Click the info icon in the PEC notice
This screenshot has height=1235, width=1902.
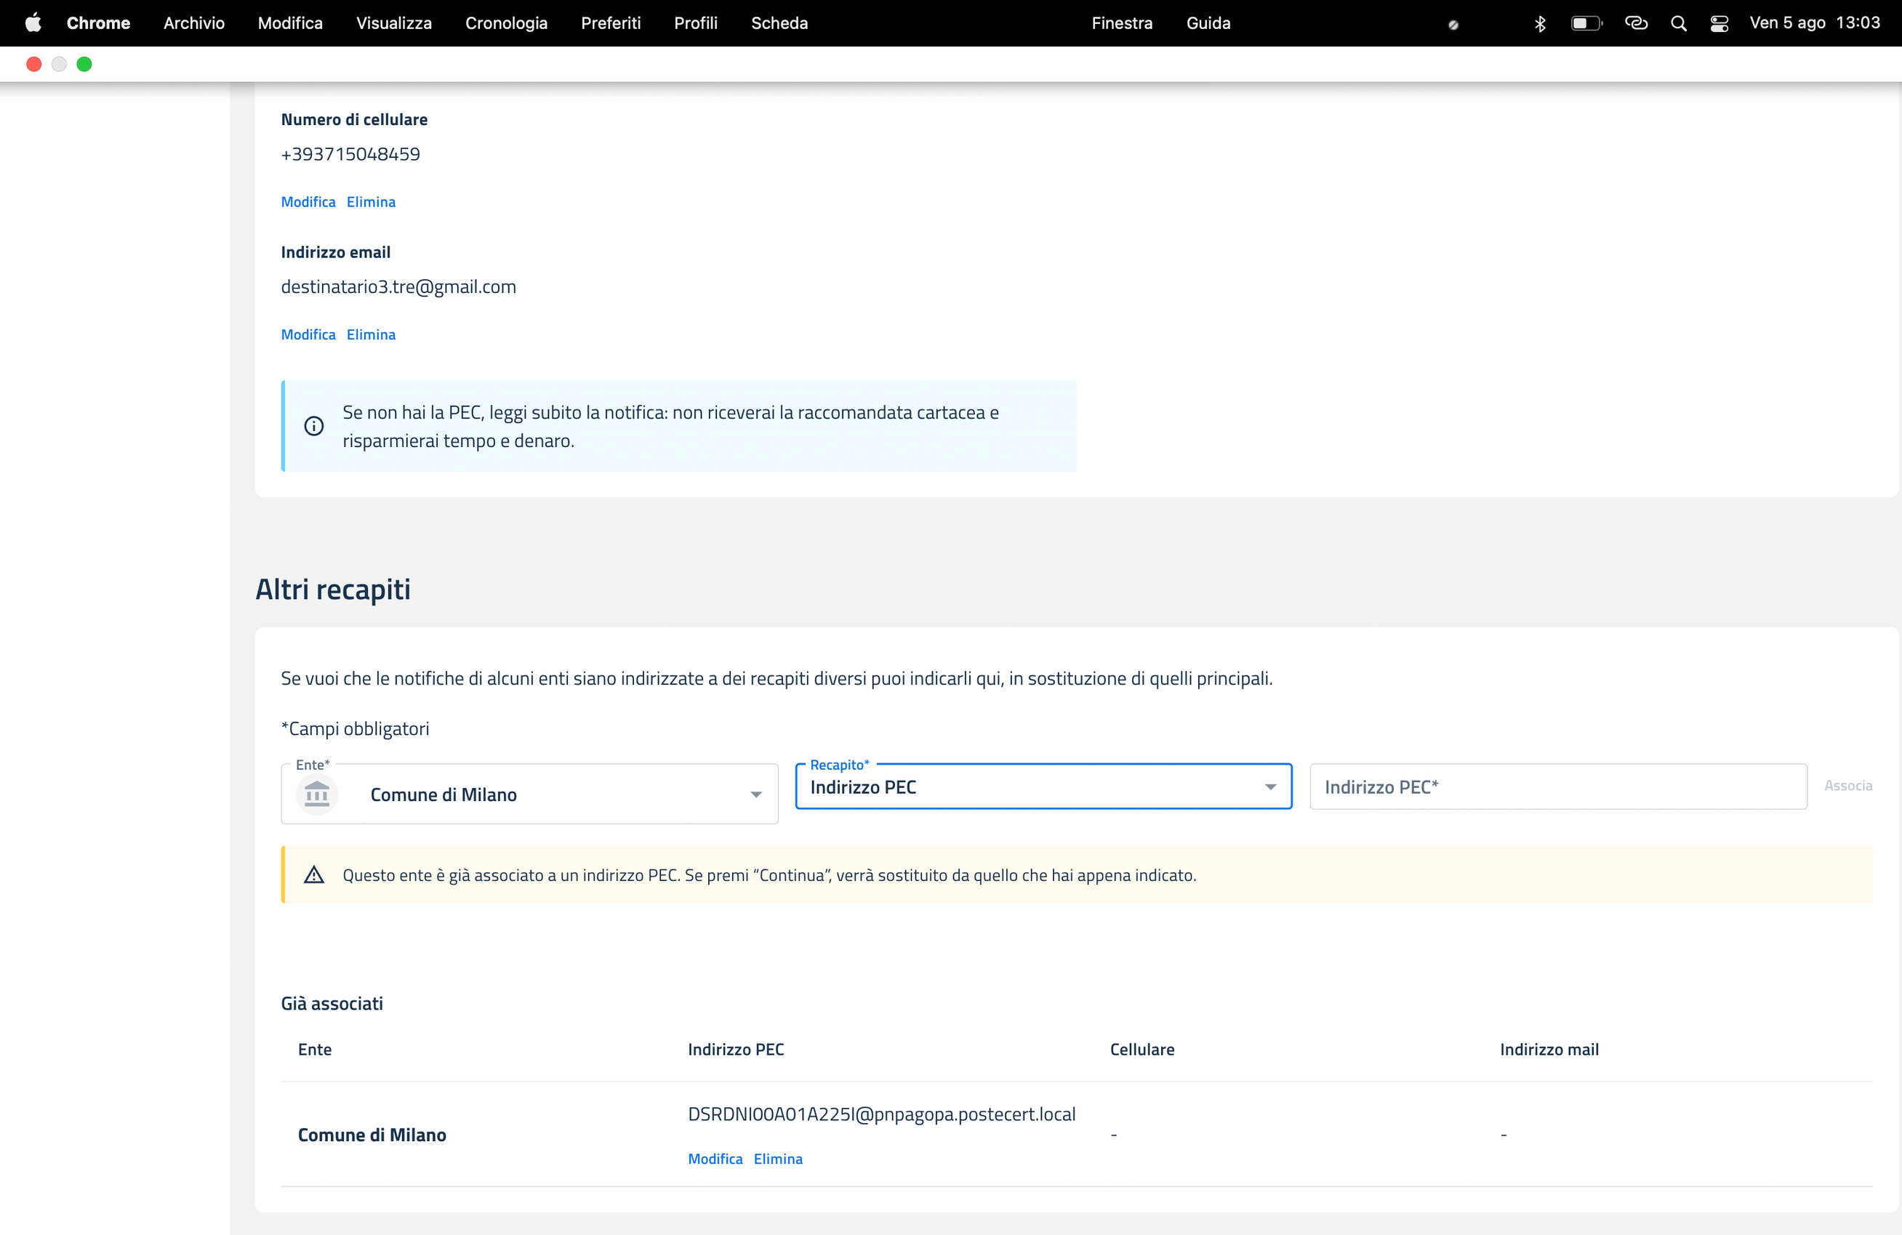pos(314,426)
